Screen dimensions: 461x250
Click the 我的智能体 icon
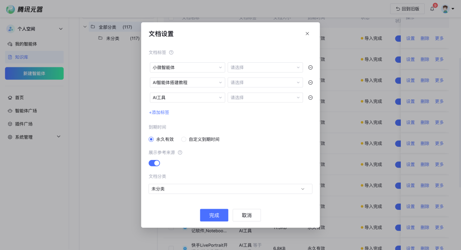[10, 44]
